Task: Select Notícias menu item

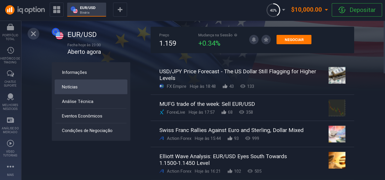Action: point(91,87)
